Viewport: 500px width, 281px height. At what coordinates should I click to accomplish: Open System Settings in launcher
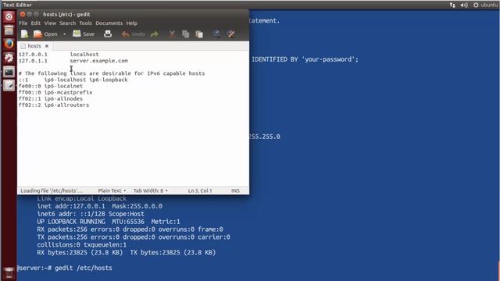(x=9, y=58)
